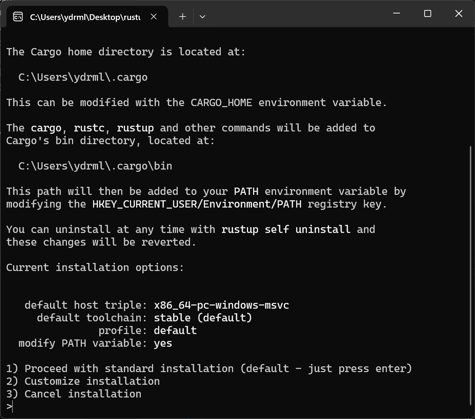Screen dimensions: 475x419
Task: Open the tab list dropdown chevron
Action: coord(202,17)
